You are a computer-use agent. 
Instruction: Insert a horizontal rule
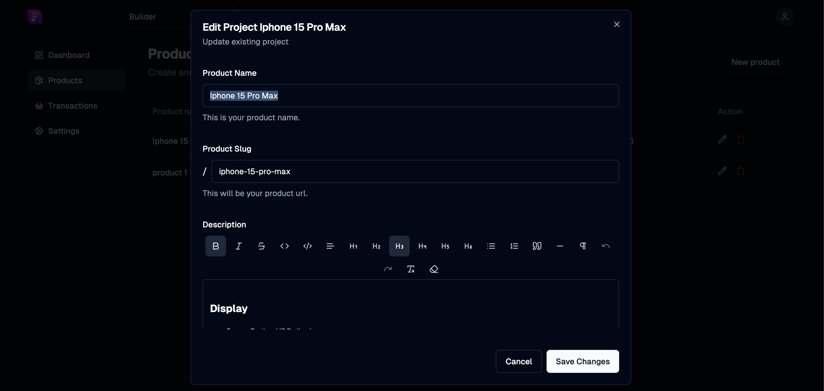click(560, 246)
